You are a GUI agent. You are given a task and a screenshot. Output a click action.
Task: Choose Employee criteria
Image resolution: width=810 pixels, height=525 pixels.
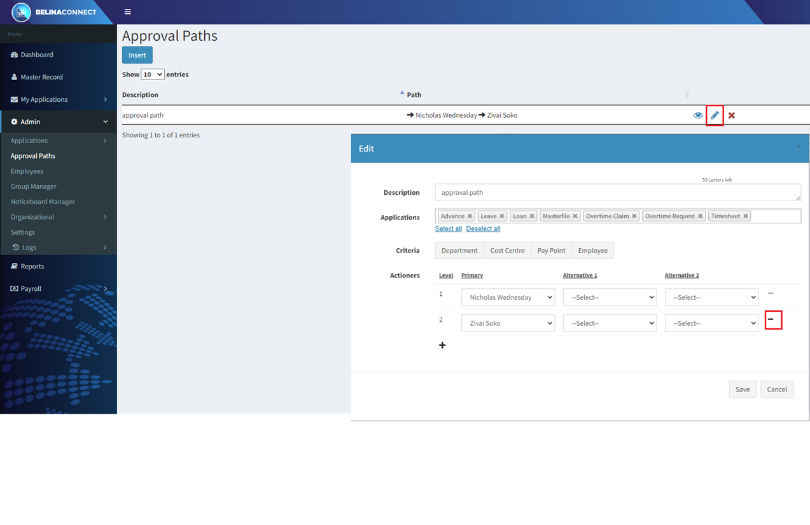(593, 251)
